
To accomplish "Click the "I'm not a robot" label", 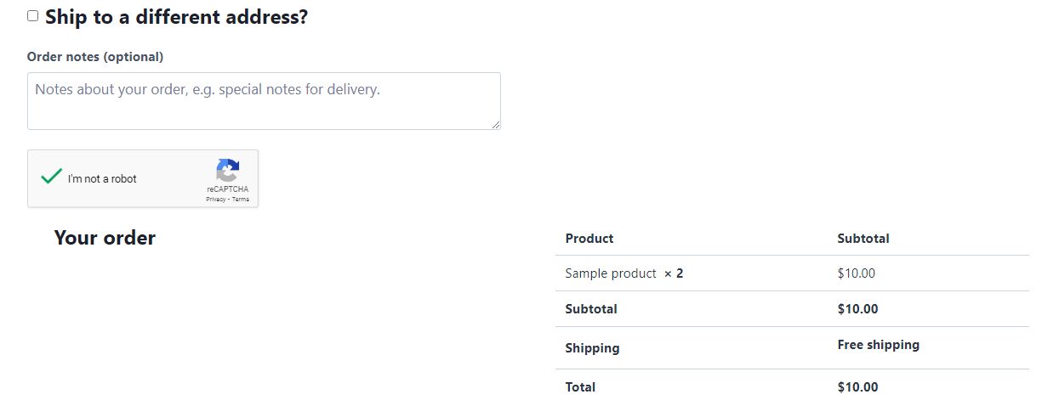I will 102,179.
